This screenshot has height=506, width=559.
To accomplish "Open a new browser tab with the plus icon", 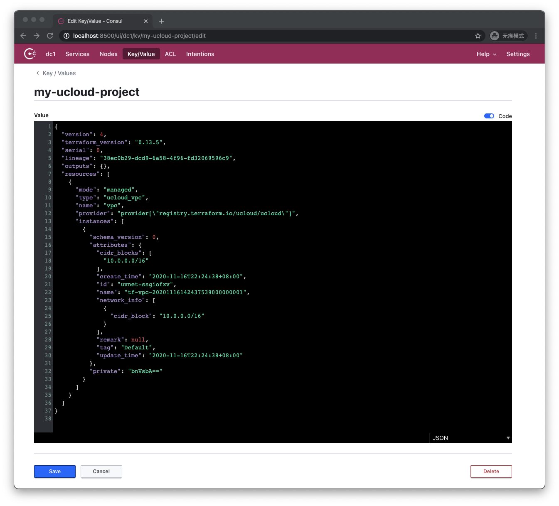I will (x=162, y=21).
